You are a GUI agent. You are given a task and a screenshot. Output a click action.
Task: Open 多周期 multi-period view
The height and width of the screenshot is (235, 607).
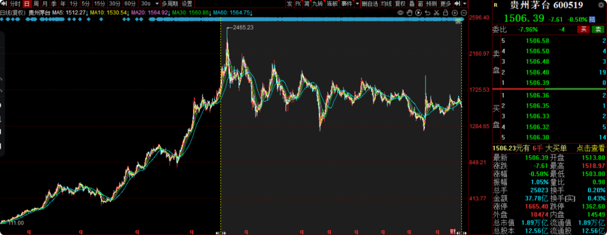click(x=170, y=4)
